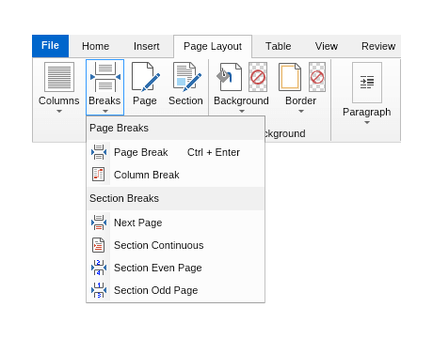
Task: Collapse the Breaks dropdown arrow
Action: 105,111
